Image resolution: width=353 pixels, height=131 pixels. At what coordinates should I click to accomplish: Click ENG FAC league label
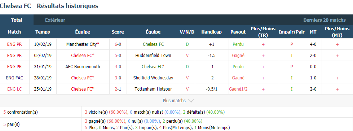[x=15, y=78]
